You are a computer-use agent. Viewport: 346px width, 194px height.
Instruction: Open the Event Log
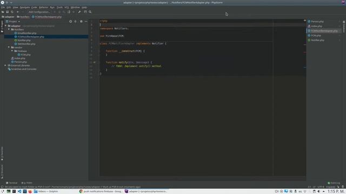[x=334, y=183]
